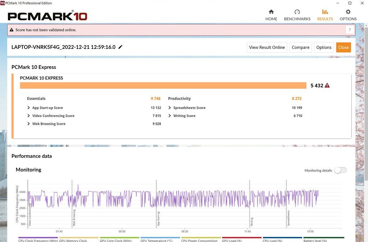Image resolution: width=368 pixels, height=242 pixels.
Task: Toggle the Monitoring details switch
Action: 340,170
